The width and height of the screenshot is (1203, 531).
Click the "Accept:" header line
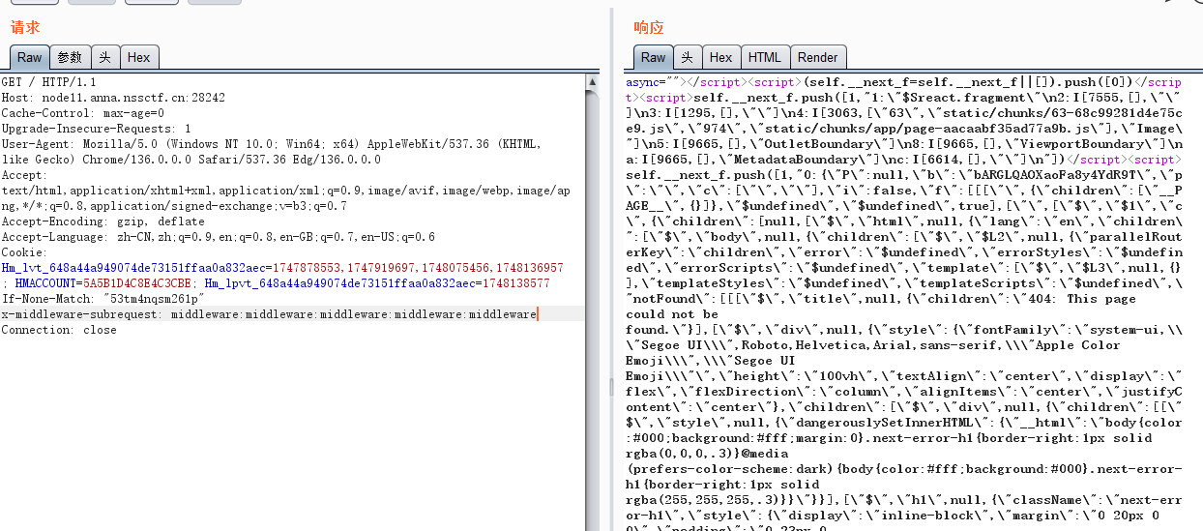tap(24, 175)
